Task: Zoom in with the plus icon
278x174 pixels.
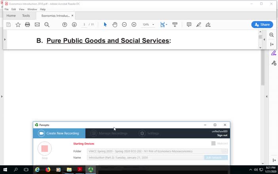Action: coord(134,25)
